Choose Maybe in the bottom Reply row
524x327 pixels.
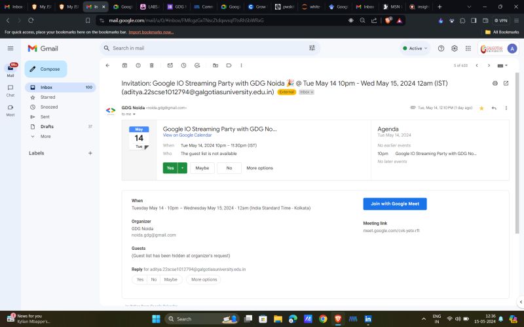[x=171, y=280]
